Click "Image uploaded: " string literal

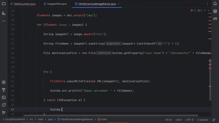(97, 91)
